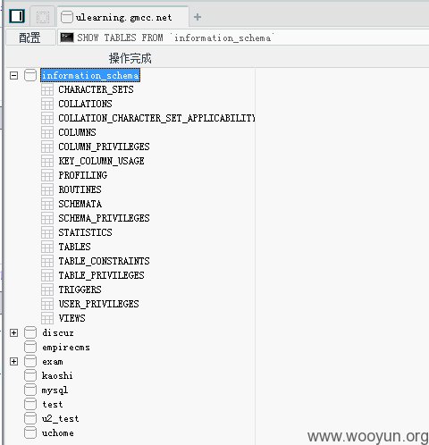The image size is (429, 445).
Task: Collapse the information_schema database node
Action: (13, 75)
